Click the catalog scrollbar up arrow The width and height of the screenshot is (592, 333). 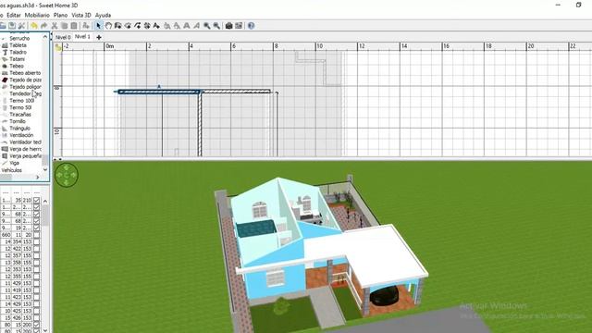tap(45, 37)
